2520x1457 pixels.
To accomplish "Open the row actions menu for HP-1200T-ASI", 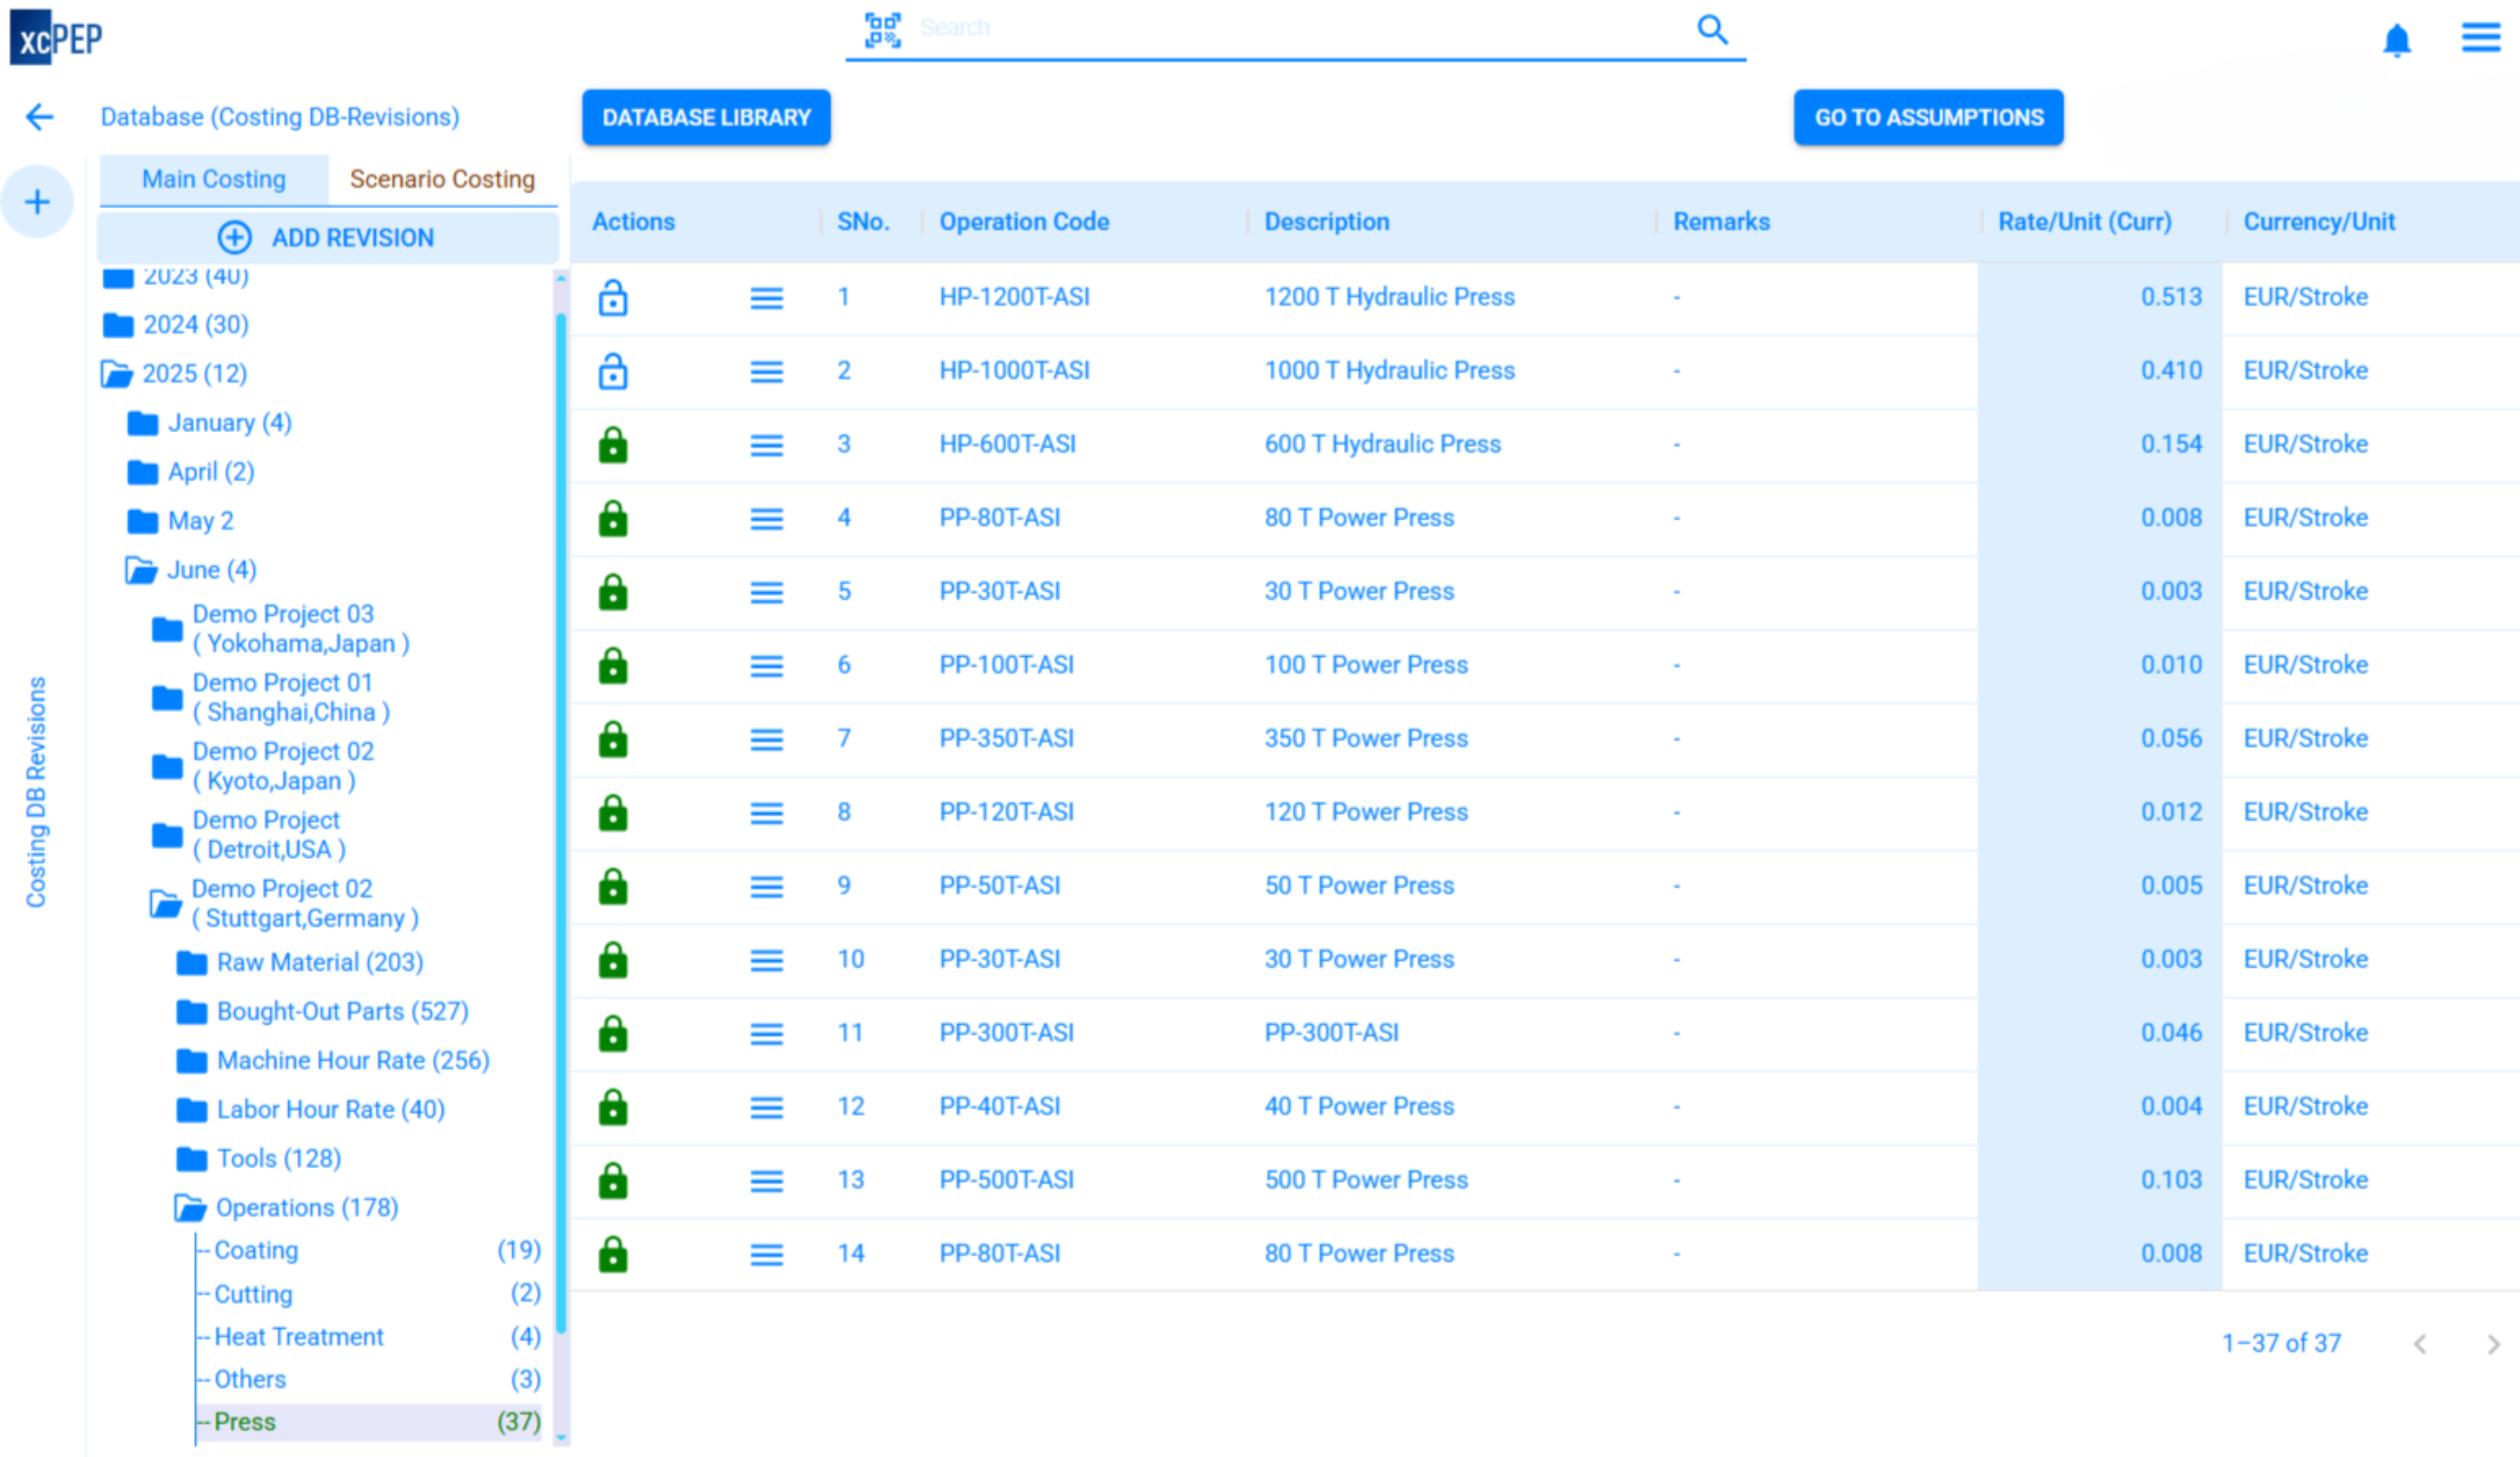I will [766, 298].
